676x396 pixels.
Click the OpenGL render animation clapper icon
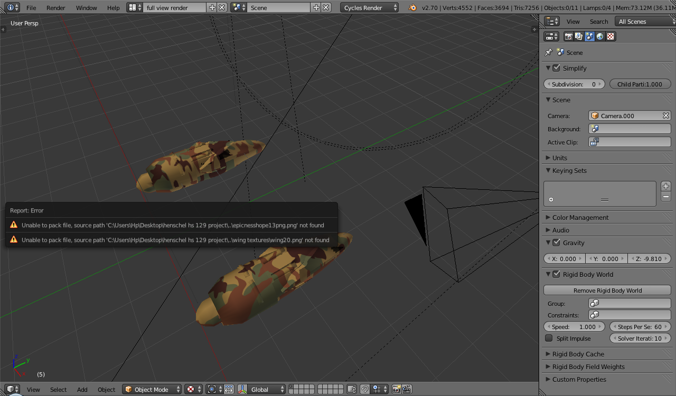point(407,390)
